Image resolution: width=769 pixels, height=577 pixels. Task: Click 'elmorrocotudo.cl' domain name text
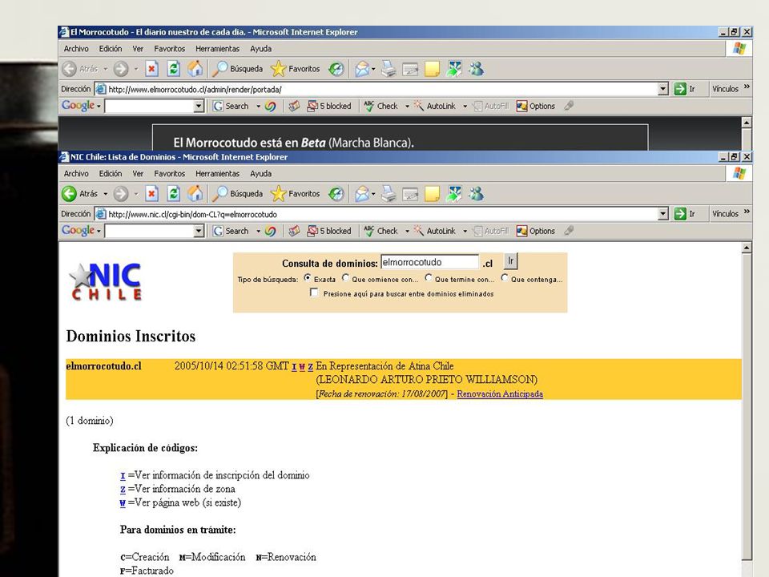click(103, 366)
